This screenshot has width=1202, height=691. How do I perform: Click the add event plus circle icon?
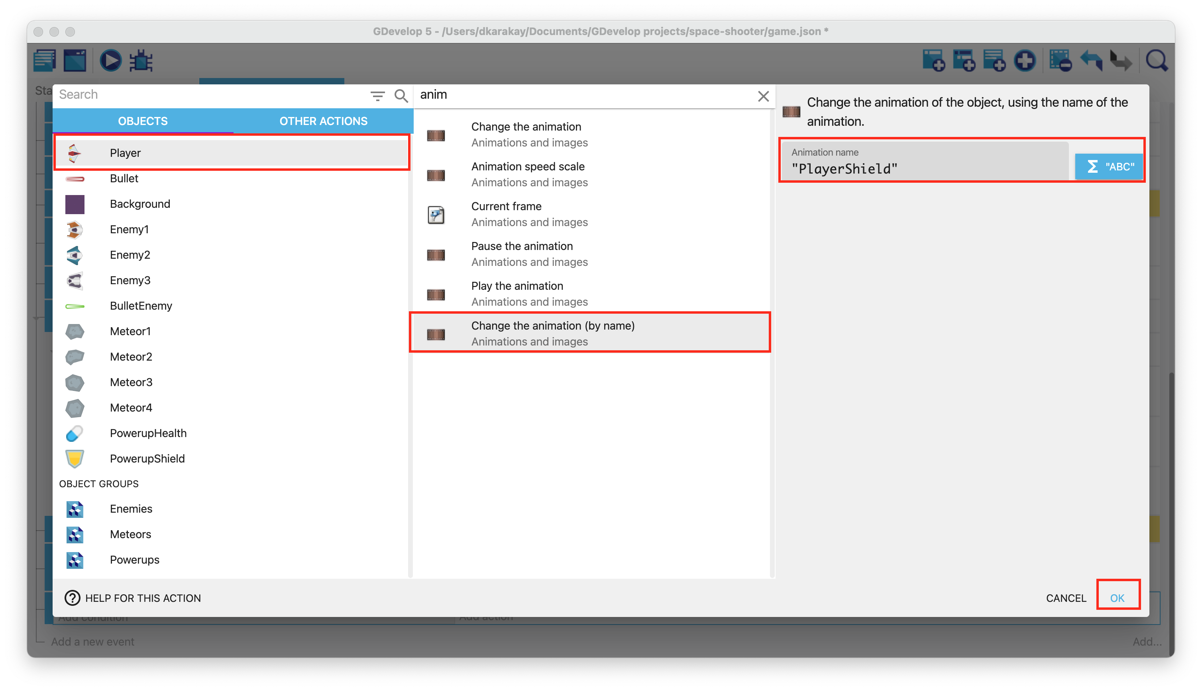1025,61
